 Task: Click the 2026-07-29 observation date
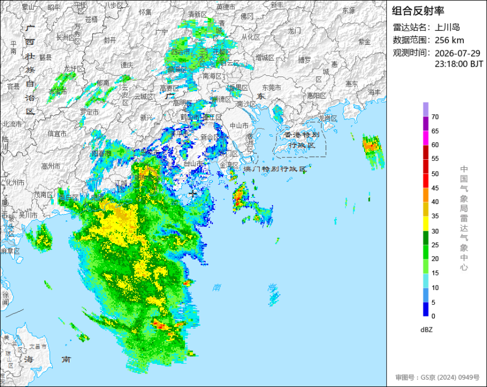coord(457,53)
